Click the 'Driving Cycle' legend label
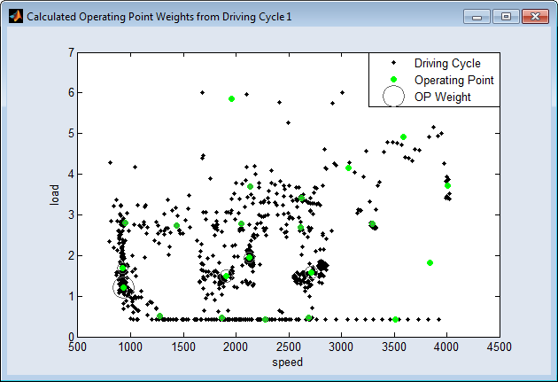This screenshot has height=382, width=558. click(447, 64)
